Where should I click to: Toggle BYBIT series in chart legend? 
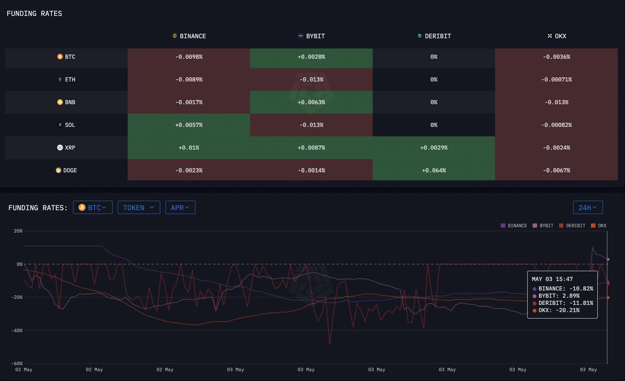click(543, 226)
